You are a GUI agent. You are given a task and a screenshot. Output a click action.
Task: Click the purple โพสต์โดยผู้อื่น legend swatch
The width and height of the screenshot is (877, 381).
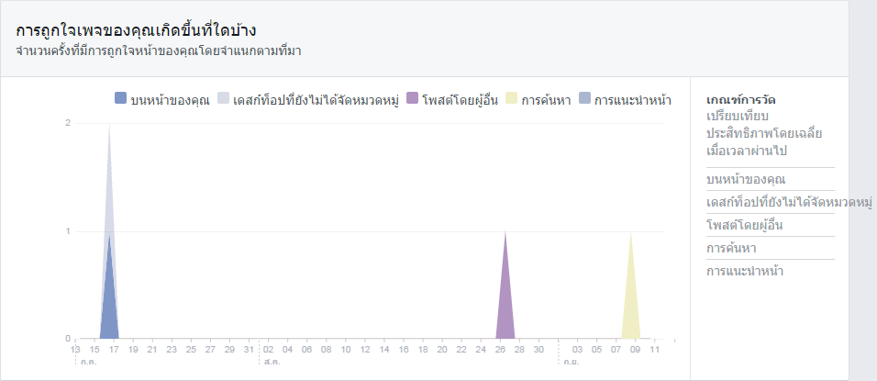[x=414, y=98]
